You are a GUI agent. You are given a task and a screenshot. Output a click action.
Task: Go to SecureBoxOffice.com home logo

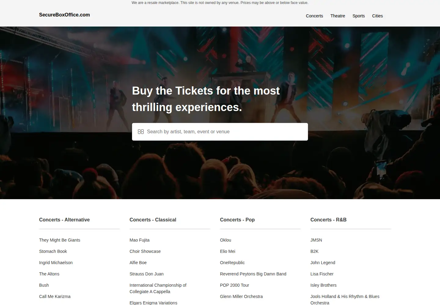click(64, 15)
